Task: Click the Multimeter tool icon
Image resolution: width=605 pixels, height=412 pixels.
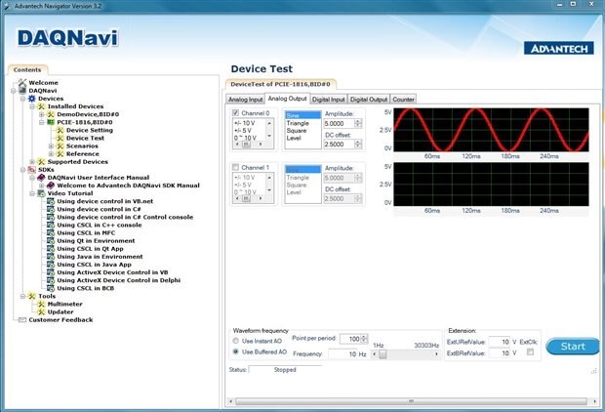Action: (x=41, y=304)
